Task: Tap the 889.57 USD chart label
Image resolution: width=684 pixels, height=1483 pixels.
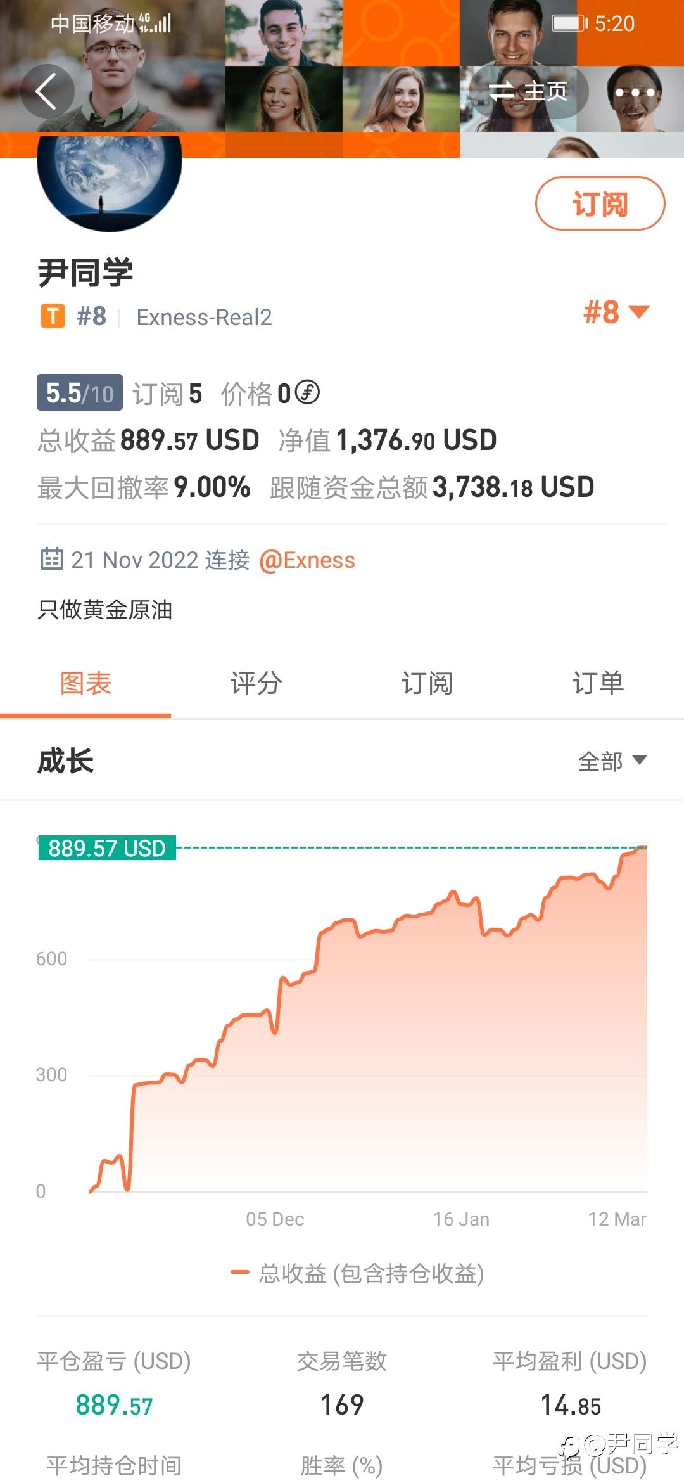Action: (x=107, y=848)
